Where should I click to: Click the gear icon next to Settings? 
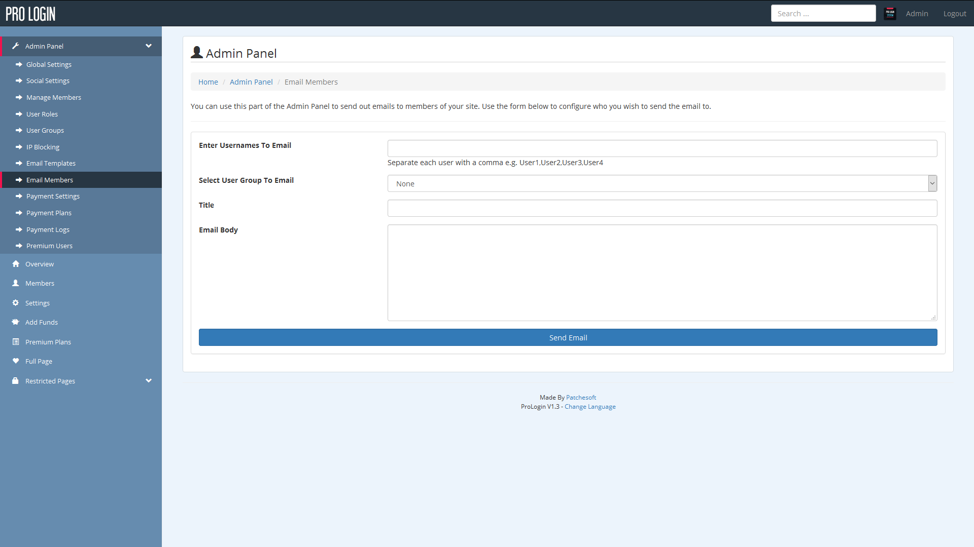tap(16, 303)
